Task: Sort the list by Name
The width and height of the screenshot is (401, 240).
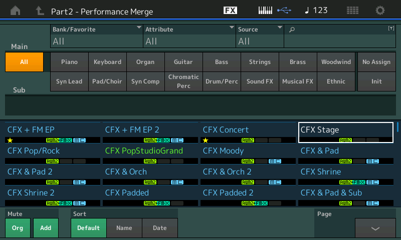Action: pyautogui.click(x=124, y=227)
